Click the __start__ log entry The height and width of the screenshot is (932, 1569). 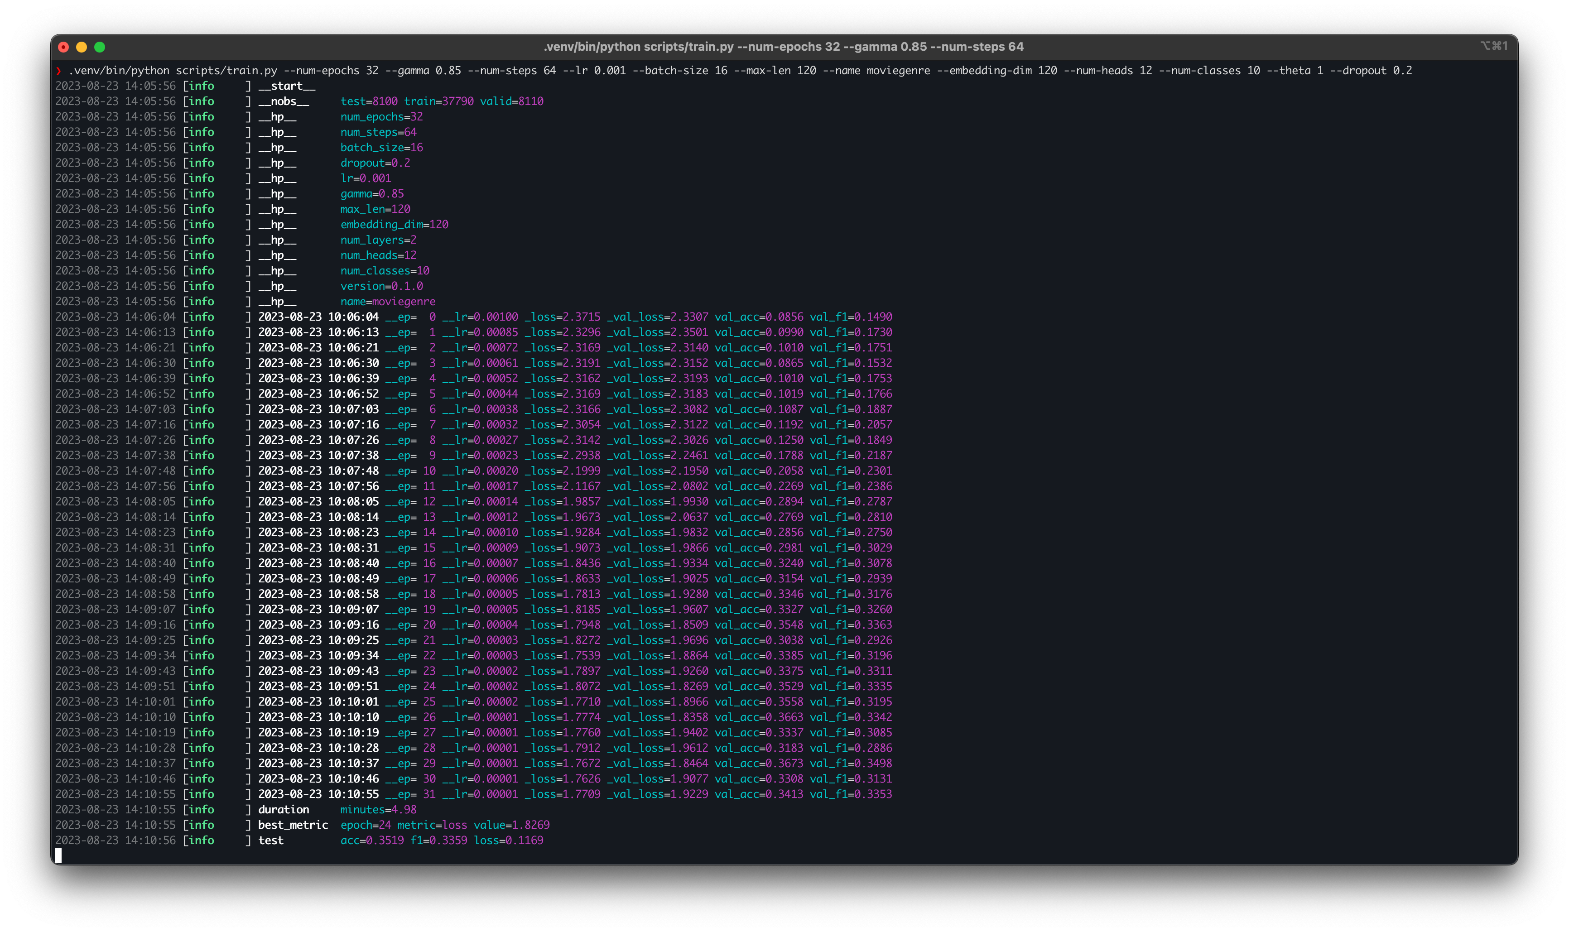pyautogui.click(x=286, y=86)
